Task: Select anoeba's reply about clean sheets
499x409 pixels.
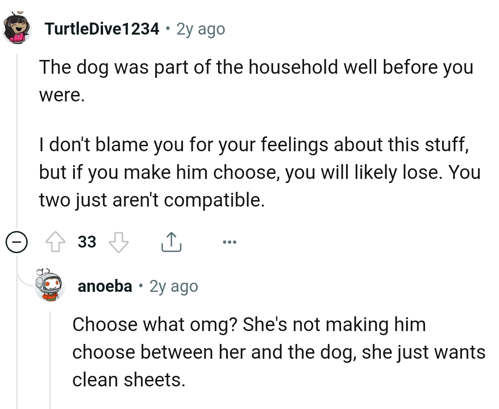Action: (277, 352)
